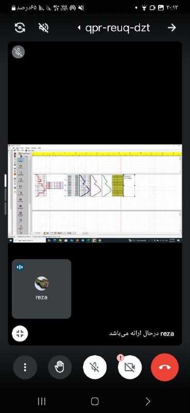Tap the shared screen presentation area

(95, 193)
